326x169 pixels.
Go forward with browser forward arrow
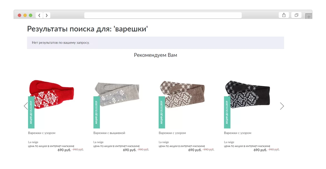[x=47, y=15]
